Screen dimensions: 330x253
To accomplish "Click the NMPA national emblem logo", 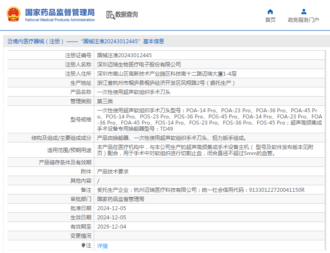I will click(13, 14).
